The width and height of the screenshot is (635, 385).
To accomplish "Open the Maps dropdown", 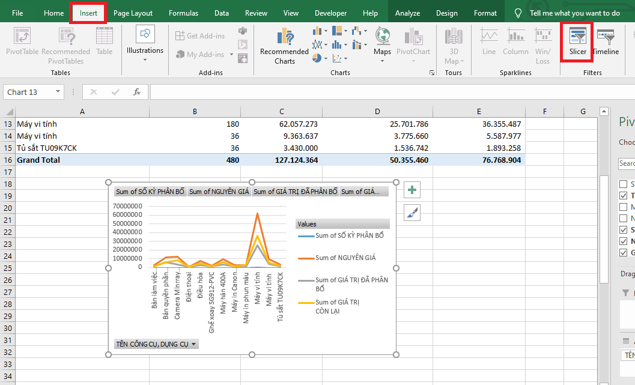I will (382, 61).
